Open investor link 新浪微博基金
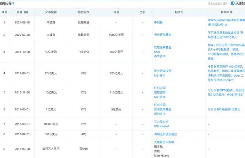The height and width of the screenshot is (158, 245). click(x=163, y=109)
